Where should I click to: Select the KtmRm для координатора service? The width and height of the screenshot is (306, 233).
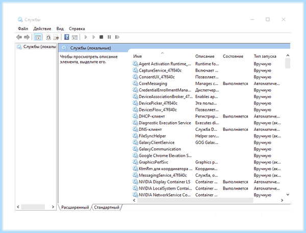[165, 169]
